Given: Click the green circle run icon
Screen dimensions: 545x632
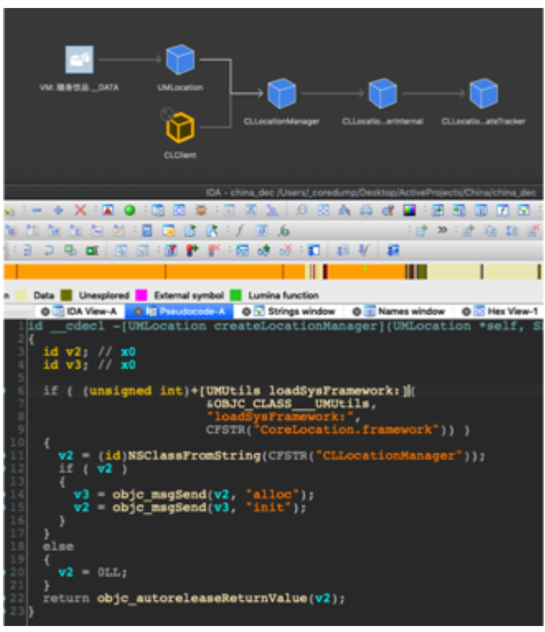Looking at the screenshot, I should (x=130, y=210).
